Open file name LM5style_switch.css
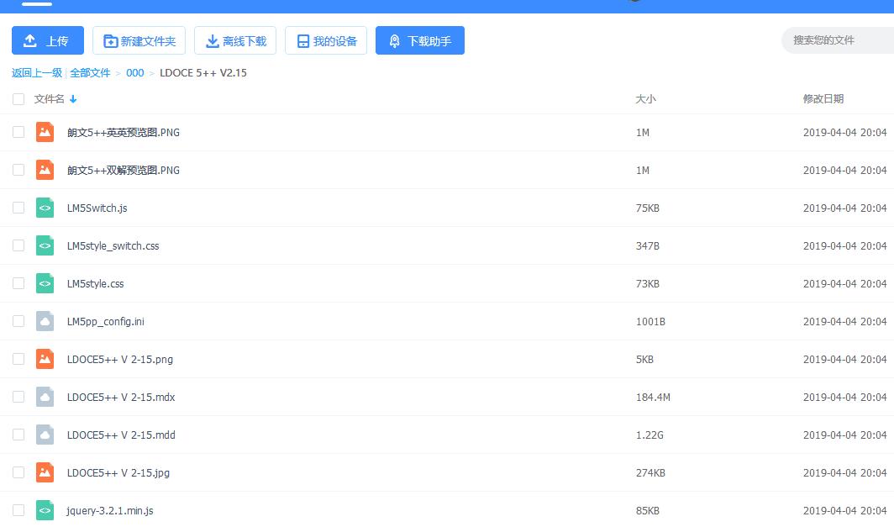The image size is (894, 527). [x=113, y=245]
